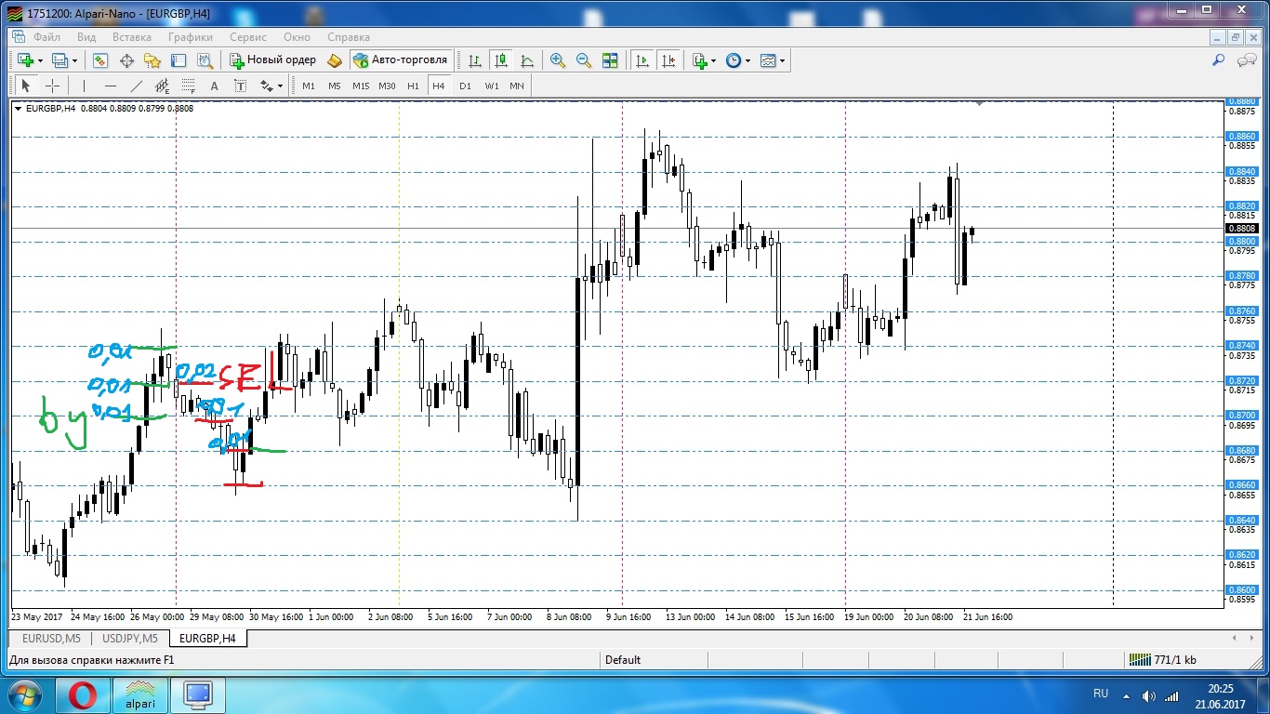This screenshot has width=1270, height=714.
Task: Zoom out of the chart
Action: tap(584, 60)
